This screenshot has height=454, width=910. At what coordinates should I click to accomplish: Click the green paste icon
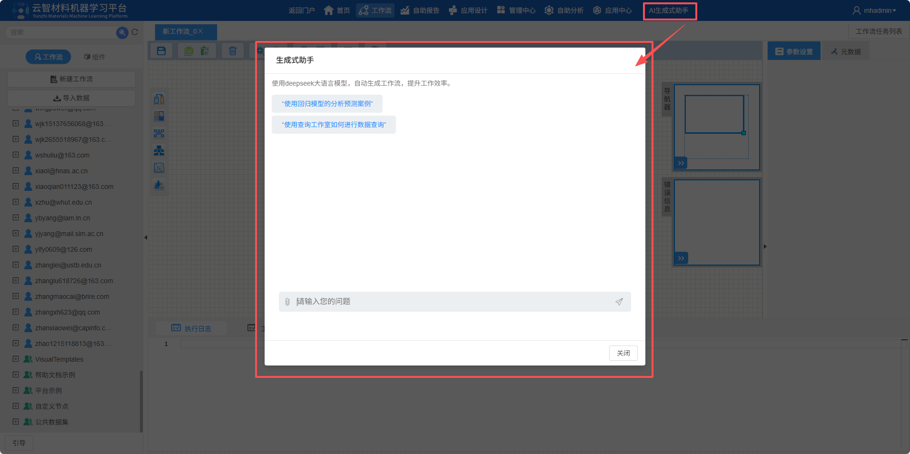pyautogui.click(x=205, y=50)
